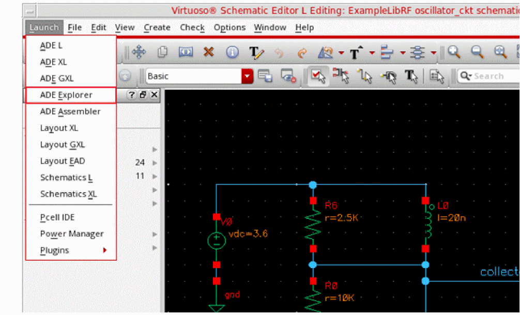This screenshot has width=520, height=315.
Task: Toggle the checkmark-with-cursor selection filter
Action: click(318, 76)
